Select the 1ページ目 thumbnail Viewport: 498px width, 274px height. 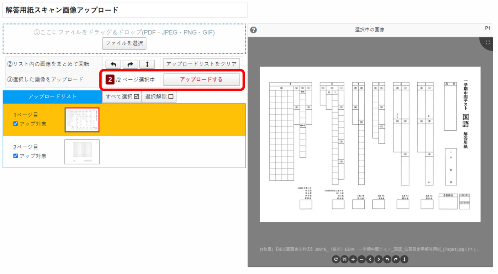[x=82, y=120]
